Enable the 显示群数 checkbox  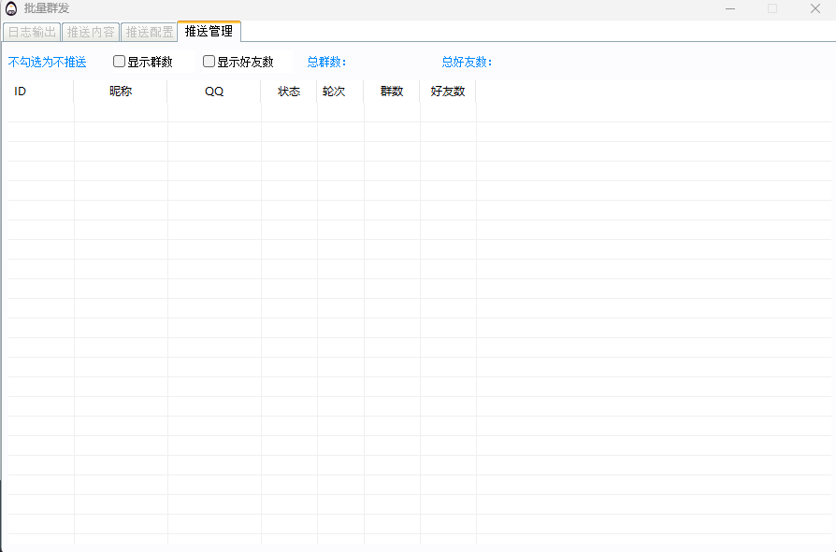[120, 62]
